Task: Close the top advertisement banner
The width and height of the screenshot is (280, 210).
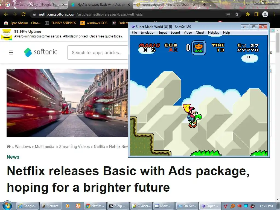Action: [273, 31]
